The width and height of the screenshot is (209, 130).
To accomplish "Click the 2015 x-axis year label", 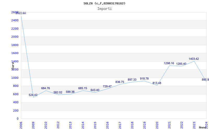I will 95,125.
